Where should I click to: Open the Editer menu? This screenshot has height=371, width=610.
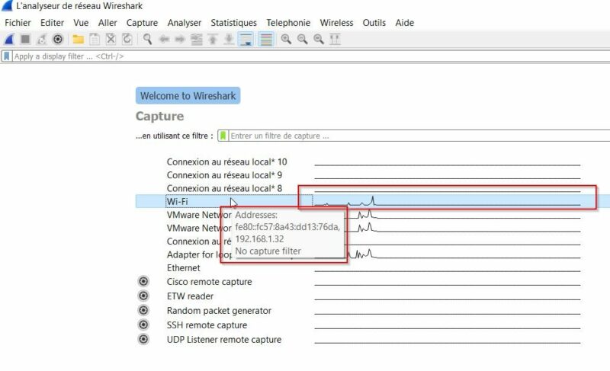(52, 23)
